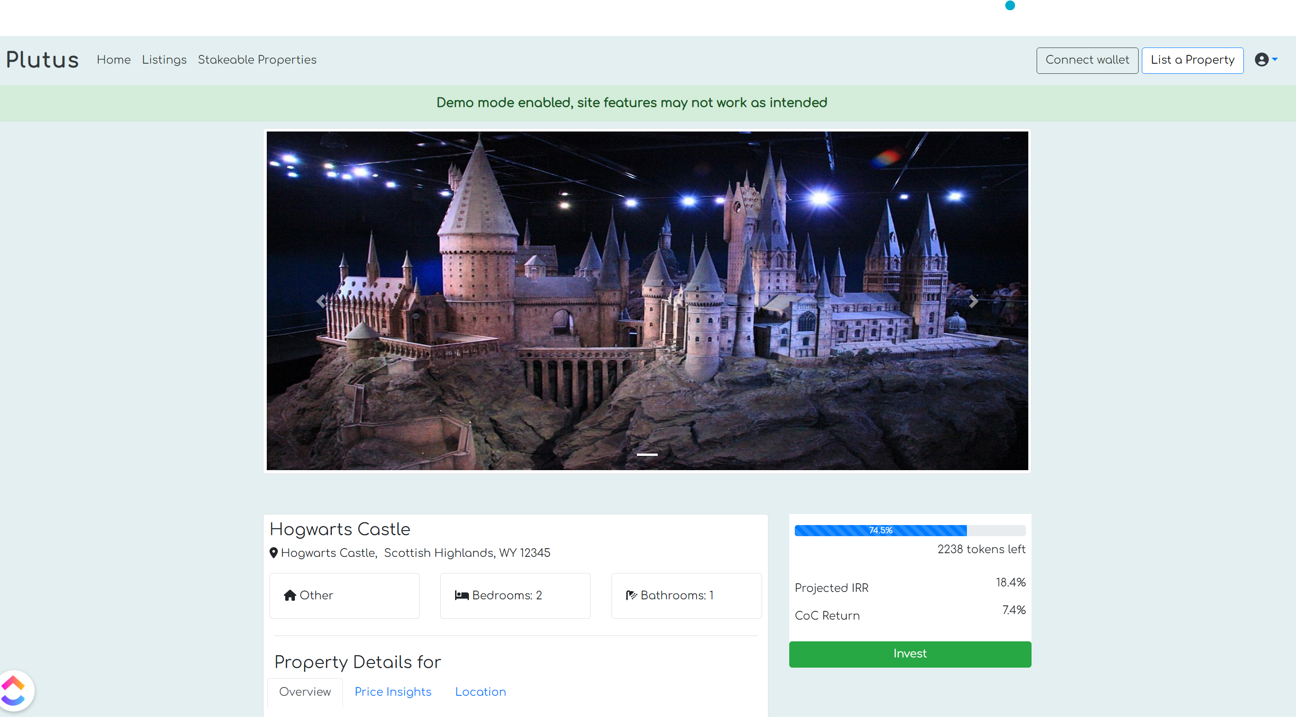Click the 74.5% funding progress bar
Screen dimensions: 1296x717
(x=880, y=531)
